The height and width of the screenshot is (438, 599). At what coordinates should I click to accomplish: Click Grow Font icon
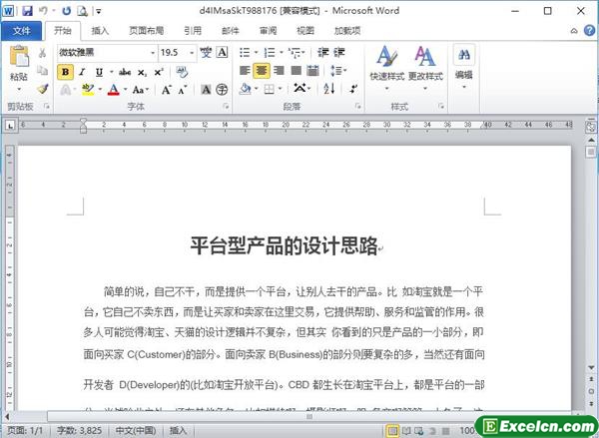click(x=166, y=90)
